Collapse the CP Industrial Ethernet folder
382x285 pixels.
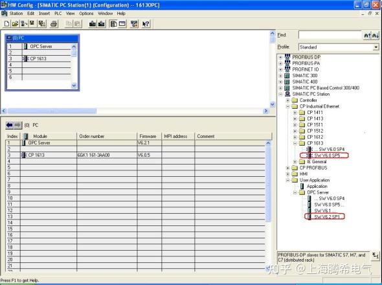point(287,106)
